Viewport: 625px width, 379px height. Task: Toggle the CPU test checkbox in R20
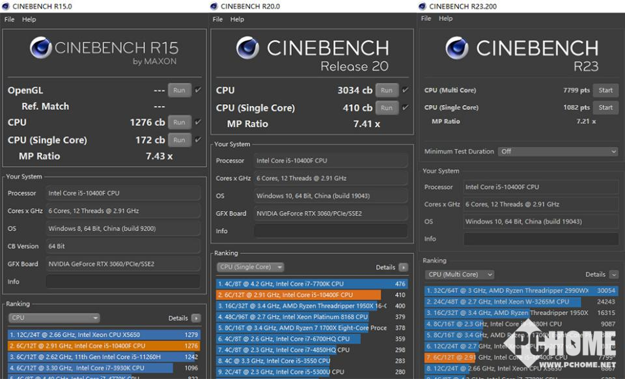pyautogui.click(x=406, y=90)
